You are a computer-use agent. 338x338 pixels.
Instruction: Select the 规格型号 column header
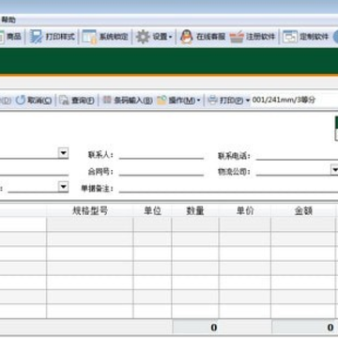point(90,211)
